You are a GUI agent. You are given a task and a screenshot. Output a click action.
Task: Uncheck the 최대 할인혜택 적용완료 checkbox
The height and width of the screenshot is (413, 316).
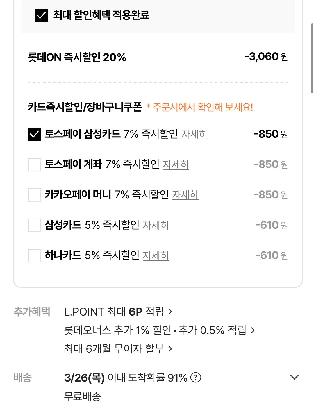coord(41,15)
